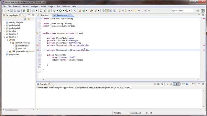Open the Navigate menu

[x=35, y=6]
